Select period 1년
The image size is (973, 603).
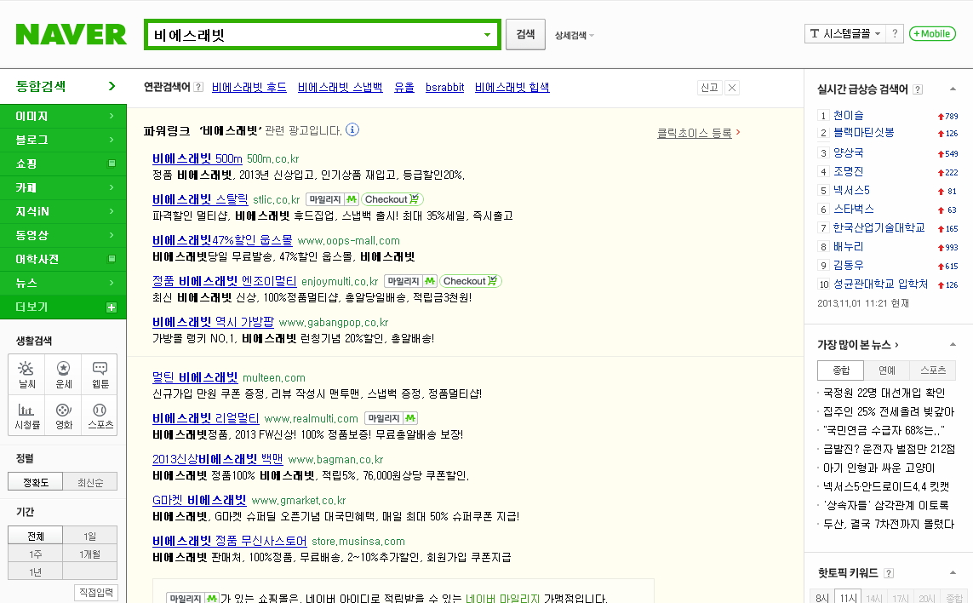pos(36,572)
